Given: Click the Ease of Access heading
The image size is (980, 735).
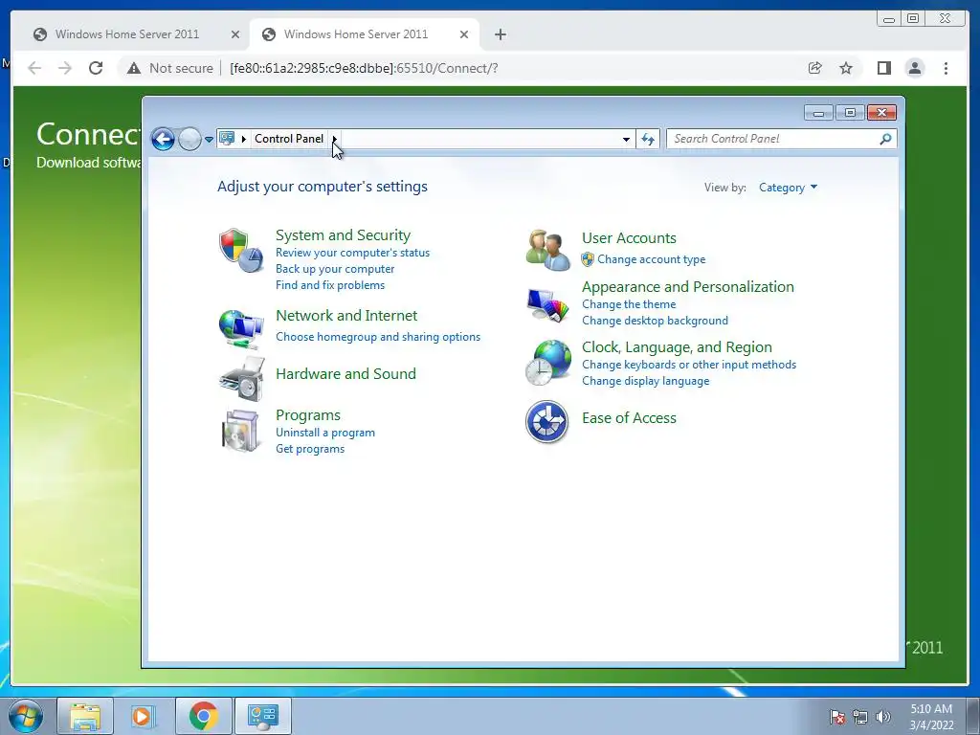Looking at the screenshot, I should coord(629,418).
